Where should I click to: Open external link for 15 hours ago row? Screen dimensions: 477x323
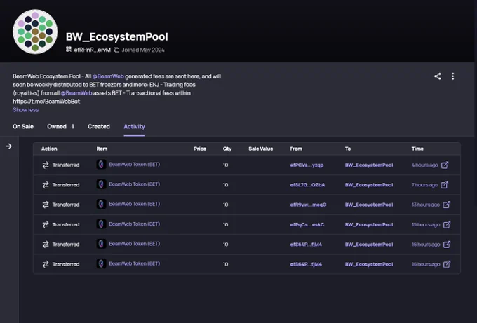pyautogui.click(x=447, y=224)
